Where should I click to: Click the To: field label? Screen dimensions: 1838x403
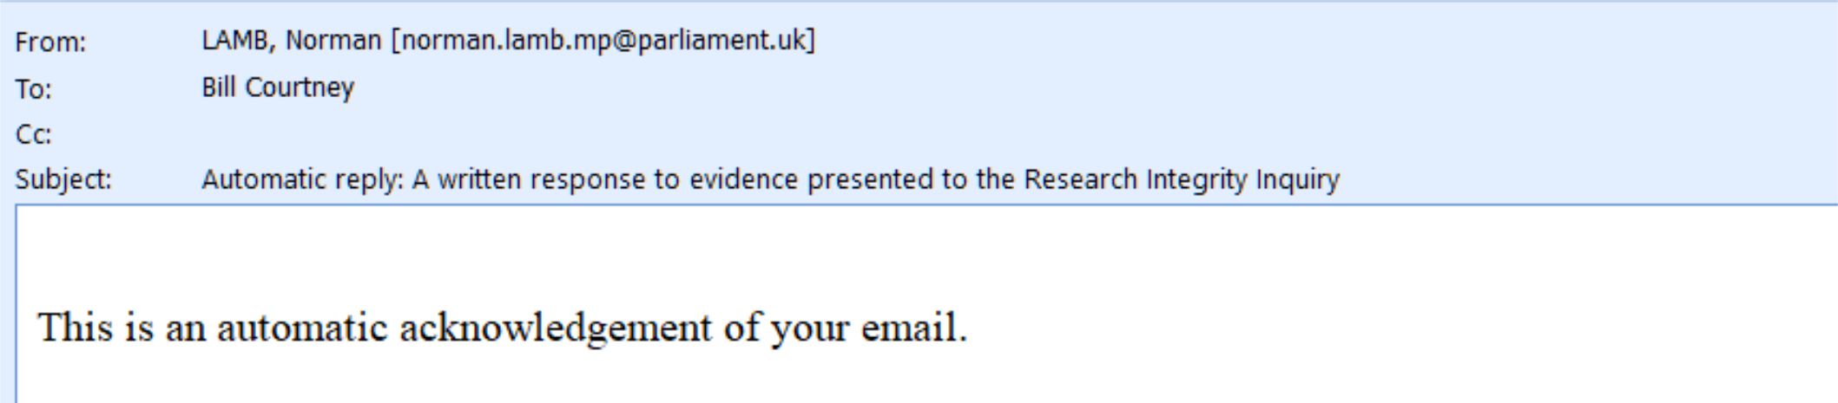coord(33,88)
